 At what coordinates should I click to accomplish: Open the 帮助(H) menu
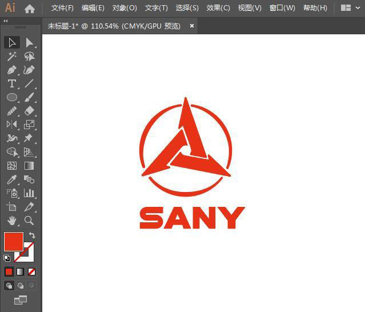[315, 8]
